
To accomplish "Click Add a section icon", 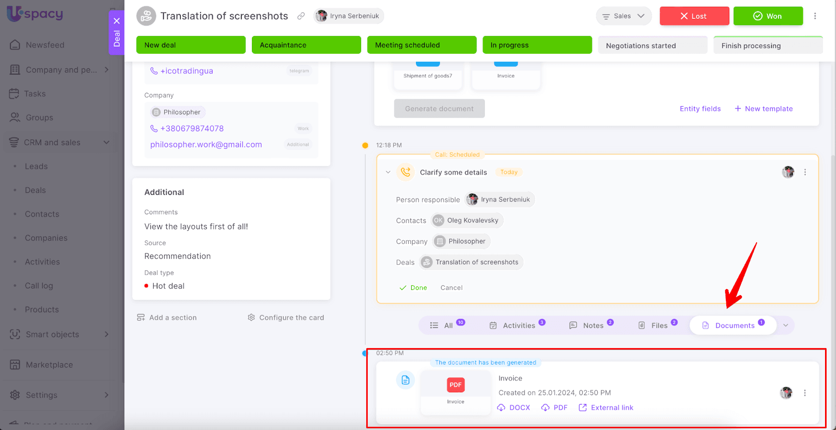I will tap(141, 318).
